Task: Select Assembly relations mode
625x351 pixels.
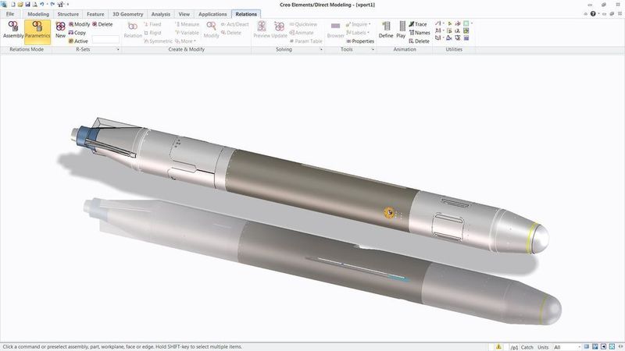Action: pos(13,30)
